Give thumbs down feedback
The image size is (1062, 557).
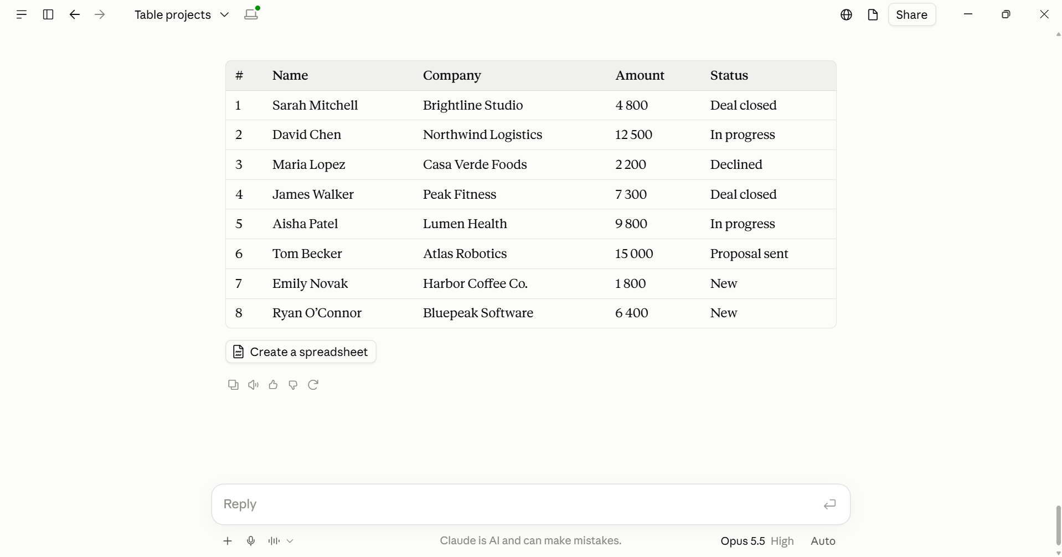click(x=293, y=385)
